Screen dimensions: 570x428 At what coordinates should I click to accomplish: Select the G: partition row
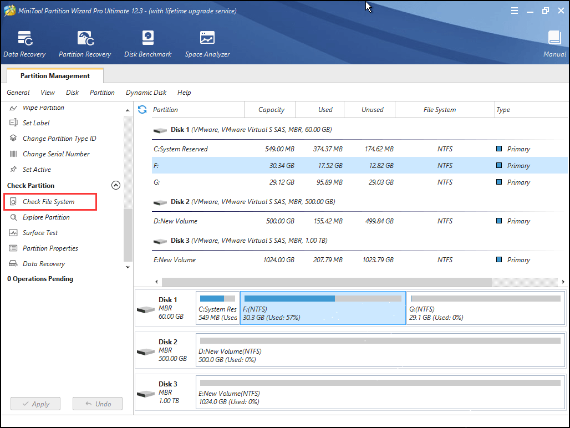359,182
